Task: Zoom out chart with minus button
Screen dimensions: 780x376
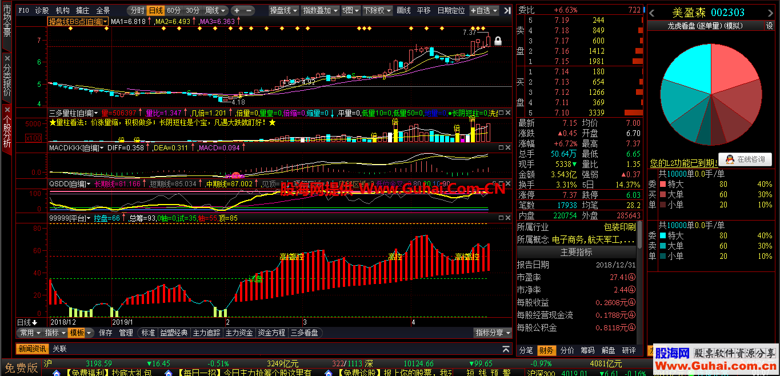Action: click(250, 10)
